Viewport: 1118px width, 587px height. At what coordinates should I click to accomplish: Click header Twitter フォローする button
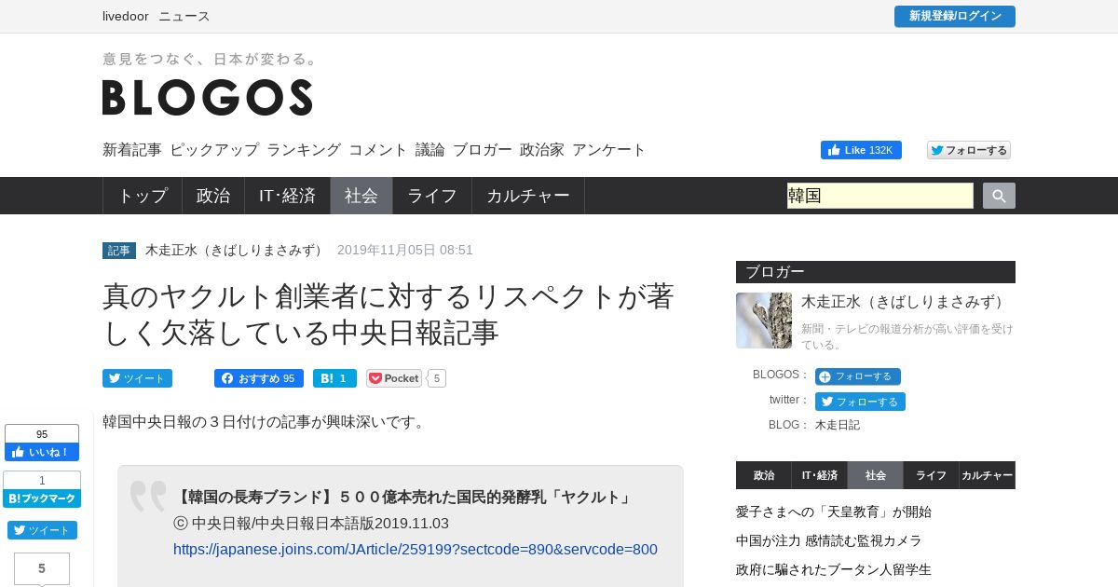969,150
